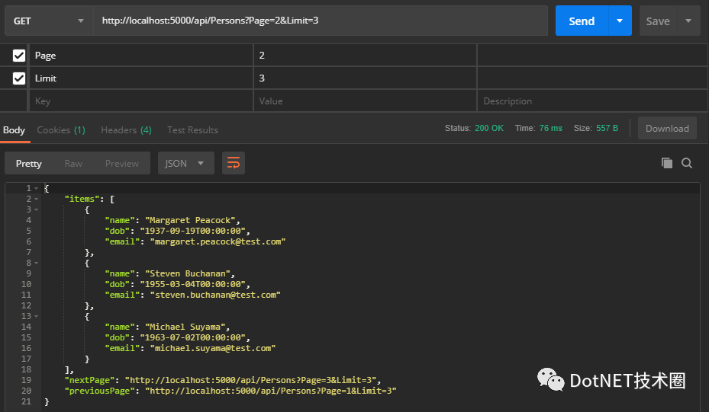Open the Save options dropdown arrow
Image resolution: width=709 pixels, height=412 pixels.
[x=688, y=21]
